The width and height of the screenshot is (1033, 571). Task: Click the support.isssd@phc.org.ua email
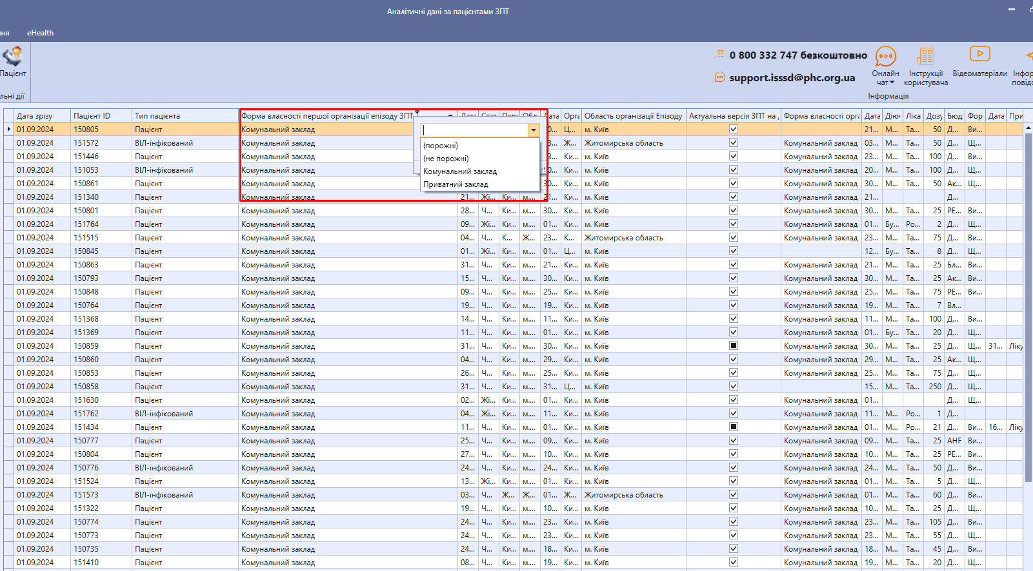792,77
